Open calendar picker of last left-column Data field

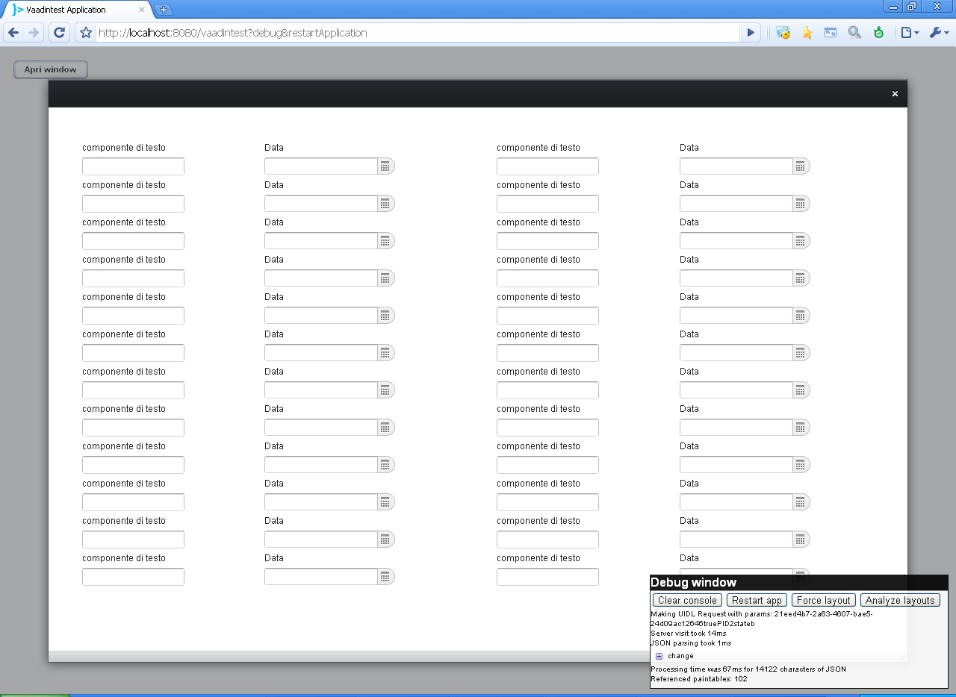point(385,577)
